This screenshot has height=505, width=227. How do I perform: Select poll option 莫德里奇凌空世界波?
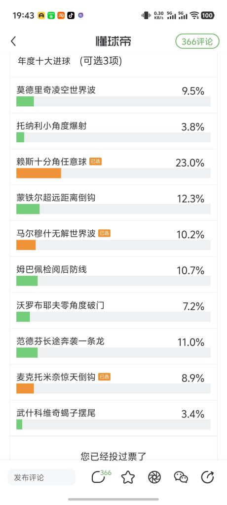pos(113,95)
